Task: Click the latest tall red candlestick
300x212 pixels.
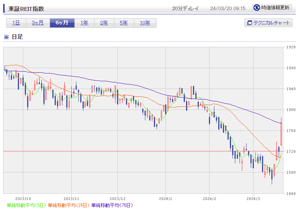Action: 281,134
